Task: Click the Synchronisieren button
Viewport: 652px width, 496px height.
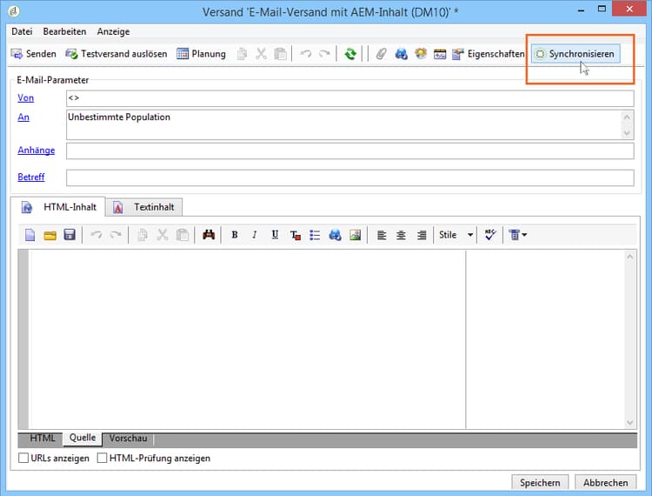Action: pos(575,54)
